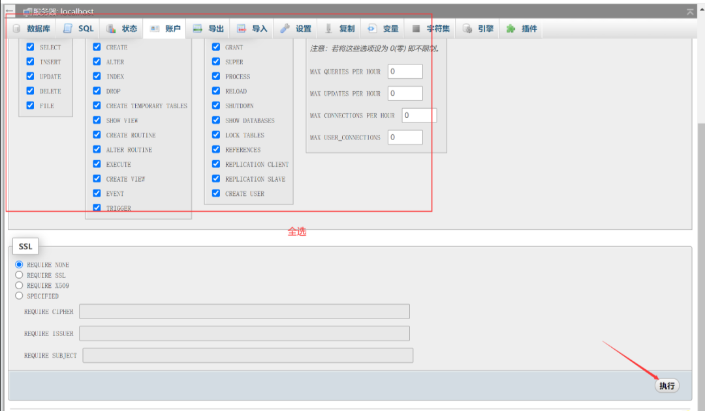The width and height of the screenshot is (705, 411).
Task: Choose the SPECIFIED SSL option
Action: 19,296
